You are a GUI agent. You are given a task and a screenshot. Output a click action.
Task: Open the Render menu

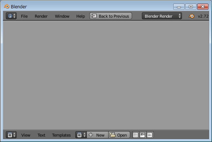pyautogui.click(x=41, y=16)
